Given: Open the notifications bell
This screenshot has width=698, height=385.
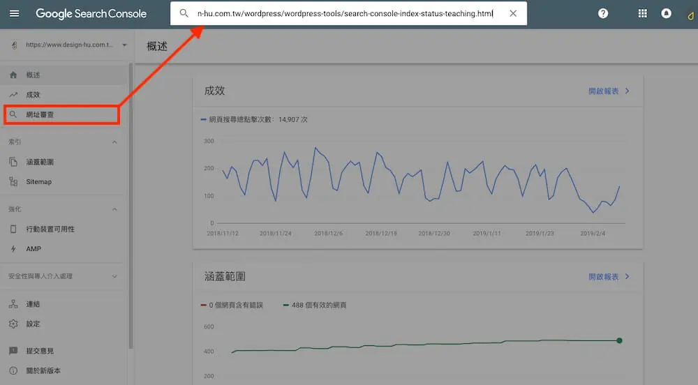Looking at the screenshot, I should coord(667,13).
